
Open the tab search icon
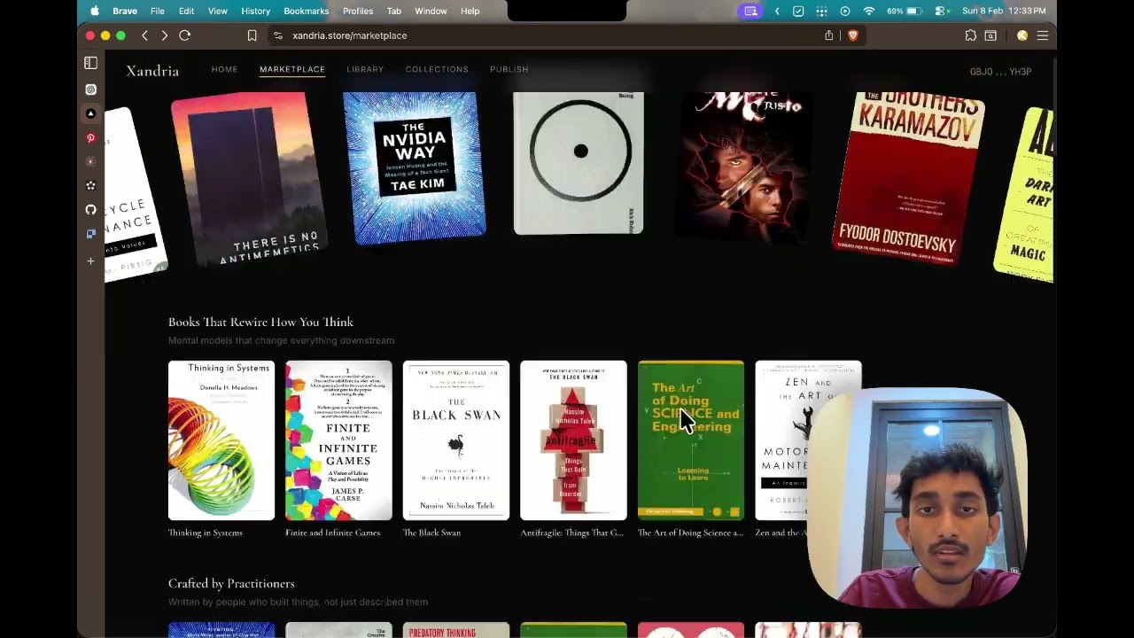990,35
